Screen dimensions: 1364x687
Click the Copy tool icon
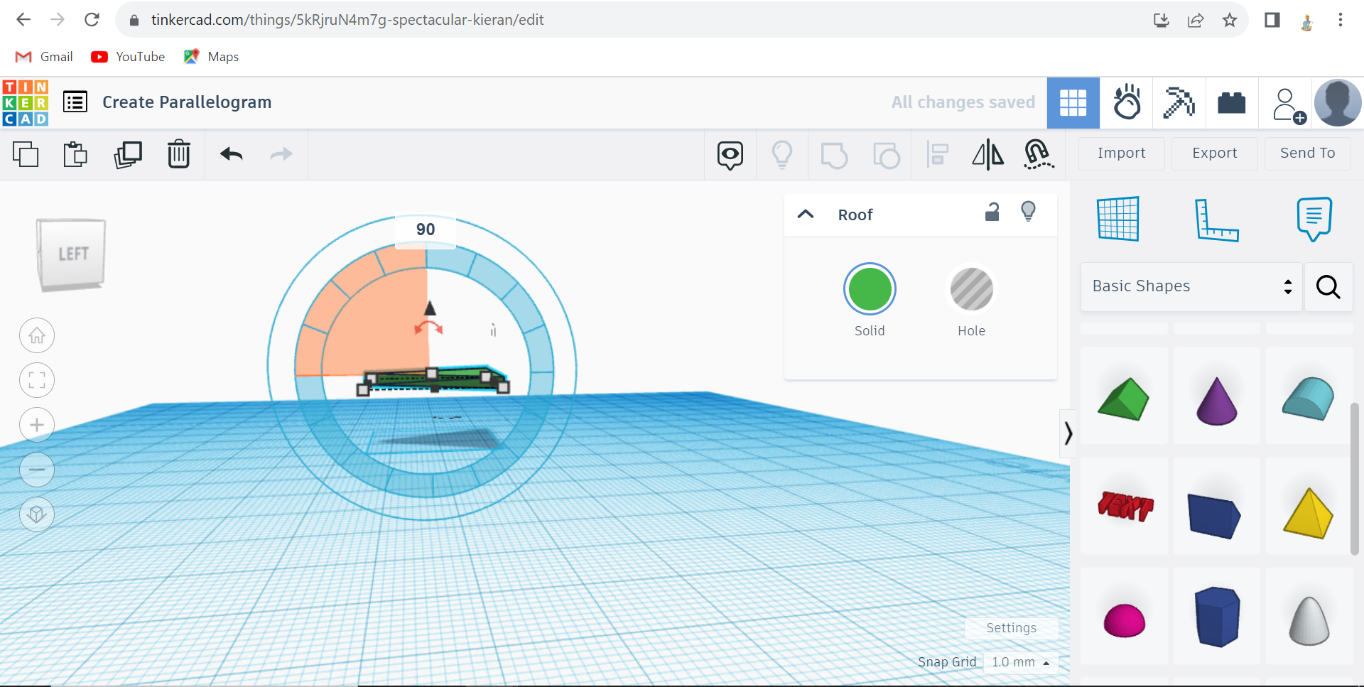pos(26,154)
